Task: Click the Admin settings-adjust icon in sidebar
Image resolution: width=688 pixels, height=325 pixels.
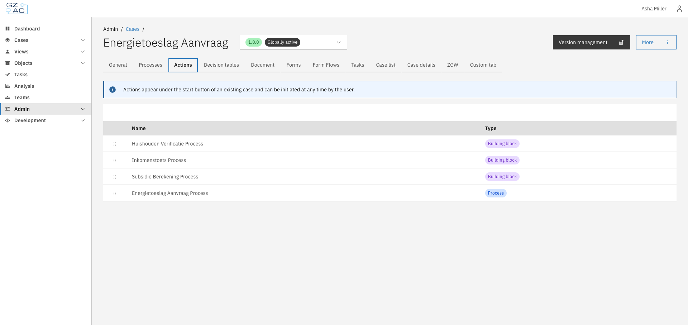Action: (x=8, y=109)
